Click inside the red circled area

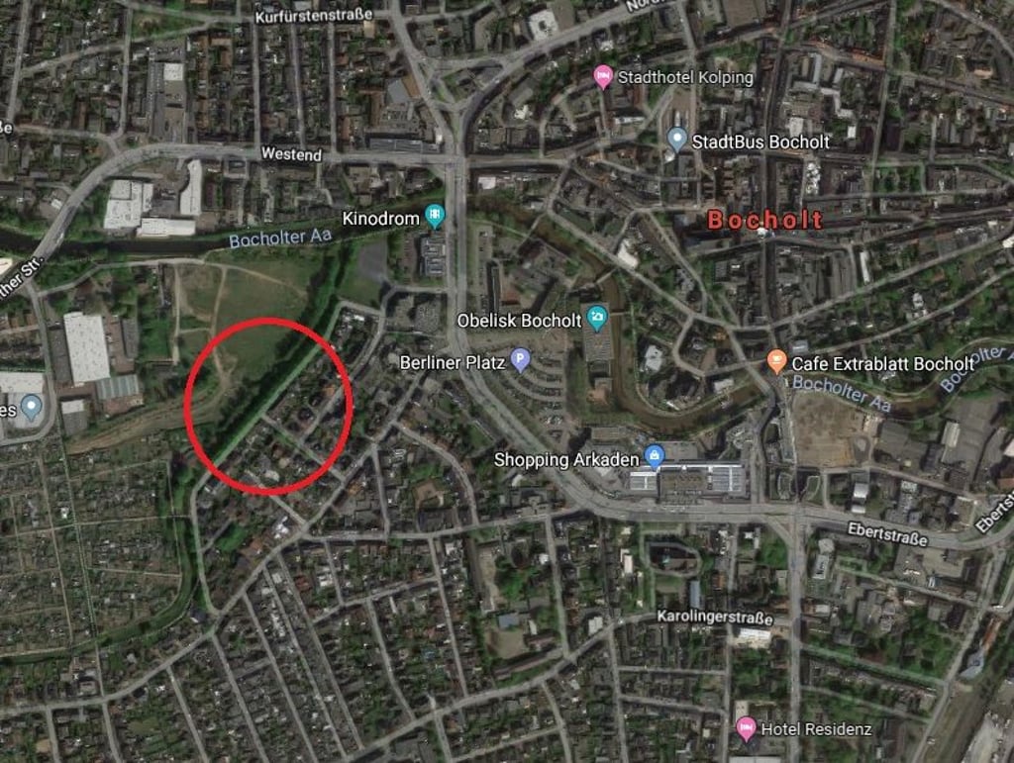pos(268,406)
